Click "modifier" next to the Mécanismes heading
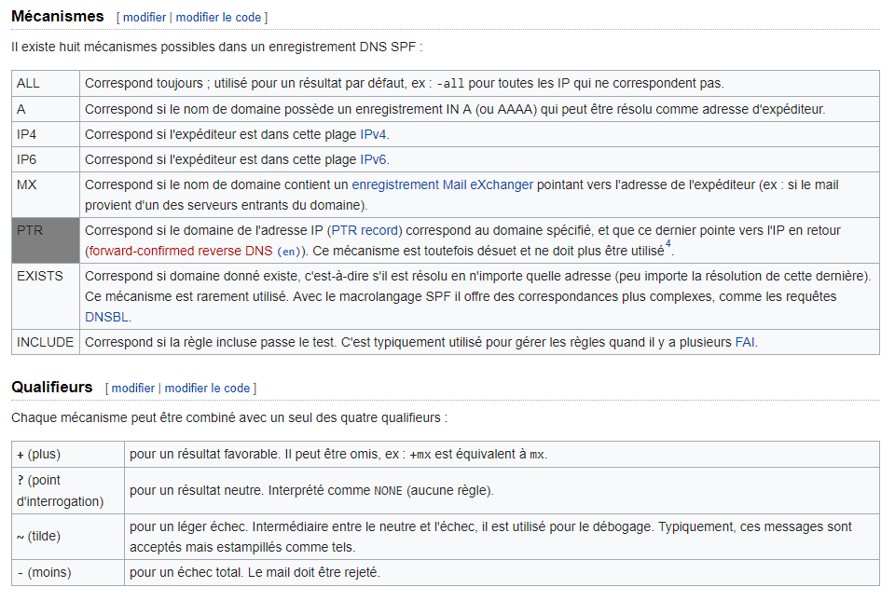The height and width of the screenshot is (601, 895). tap(145, 18)
